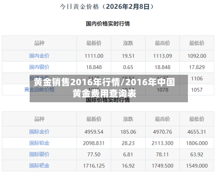The image size is (218, 177).
Task: Select the 国内银价 low price 17.829
Action: pos(197,67)
